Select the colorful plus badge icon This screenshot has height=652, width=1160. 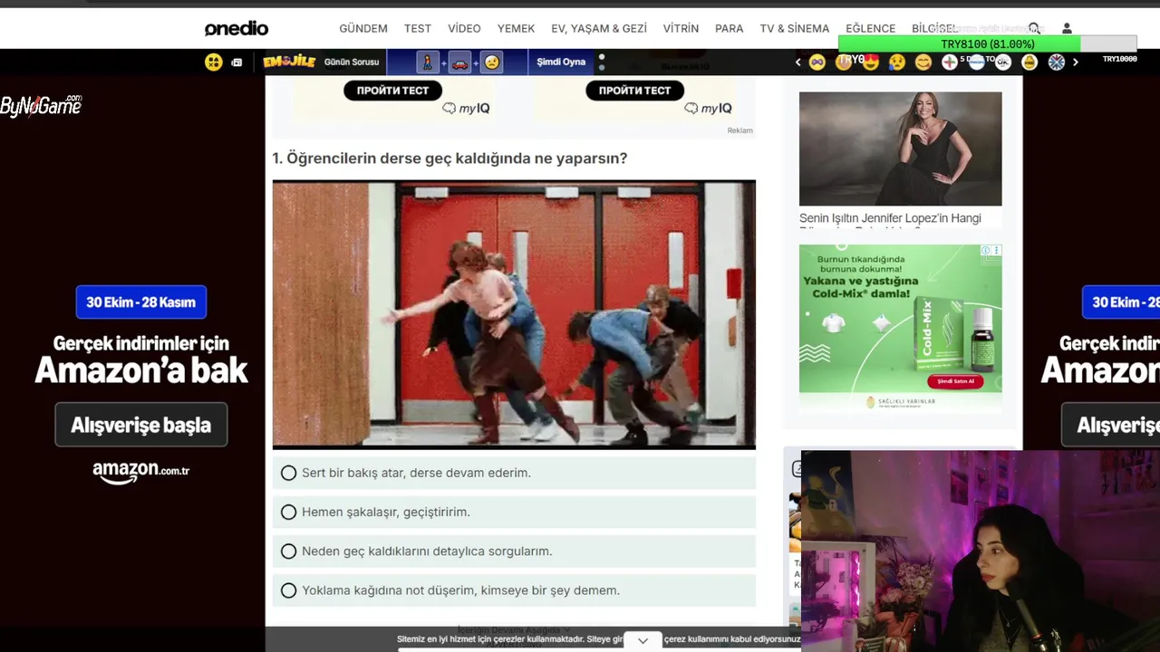(x=950, y=62)
